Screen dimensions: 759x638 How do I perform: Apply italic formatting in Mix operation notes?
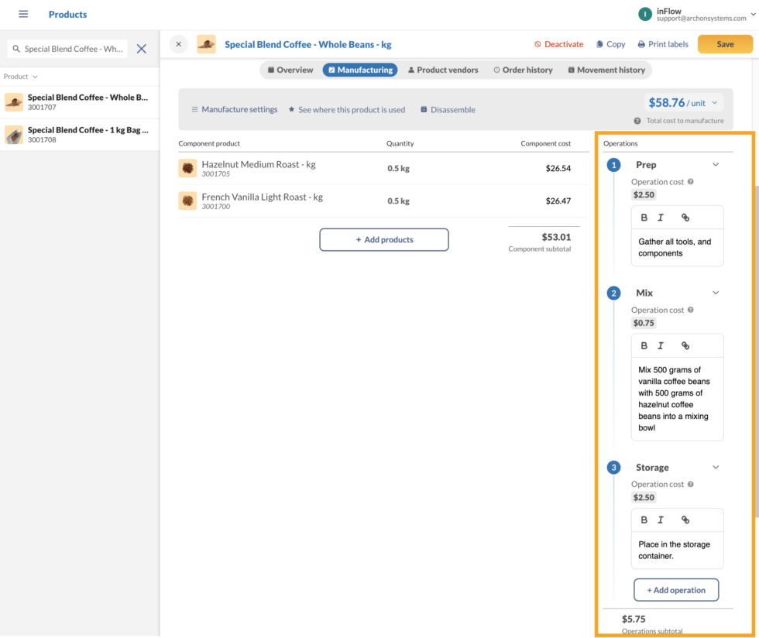[661, 345]
